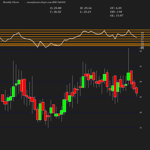Click the 'Monthly Charts' title text
Image resolution: width=150 pixels, height=150 pixels.
(11, 2)
